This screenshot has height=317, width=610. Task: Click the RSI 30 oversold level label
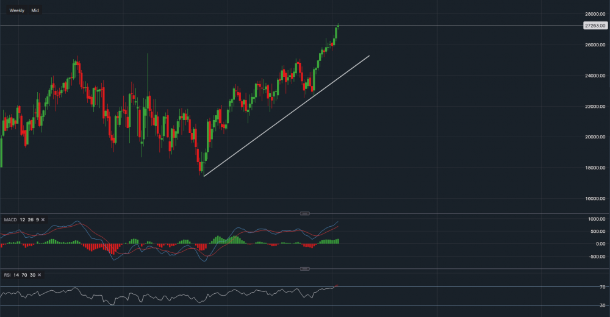(602, 305)
